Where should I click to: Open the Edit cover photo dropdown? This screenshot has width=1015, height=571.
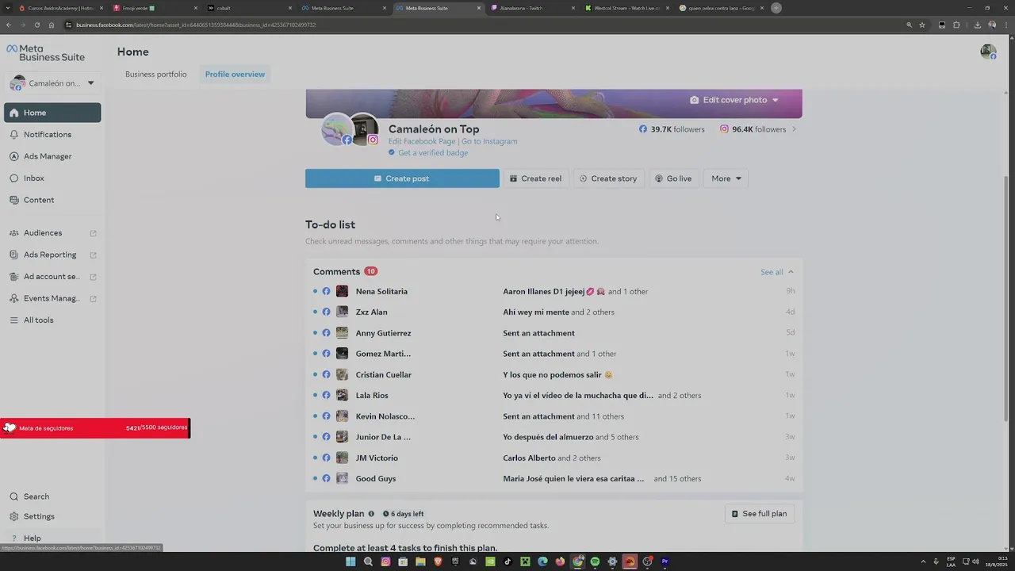coord(734,100)
